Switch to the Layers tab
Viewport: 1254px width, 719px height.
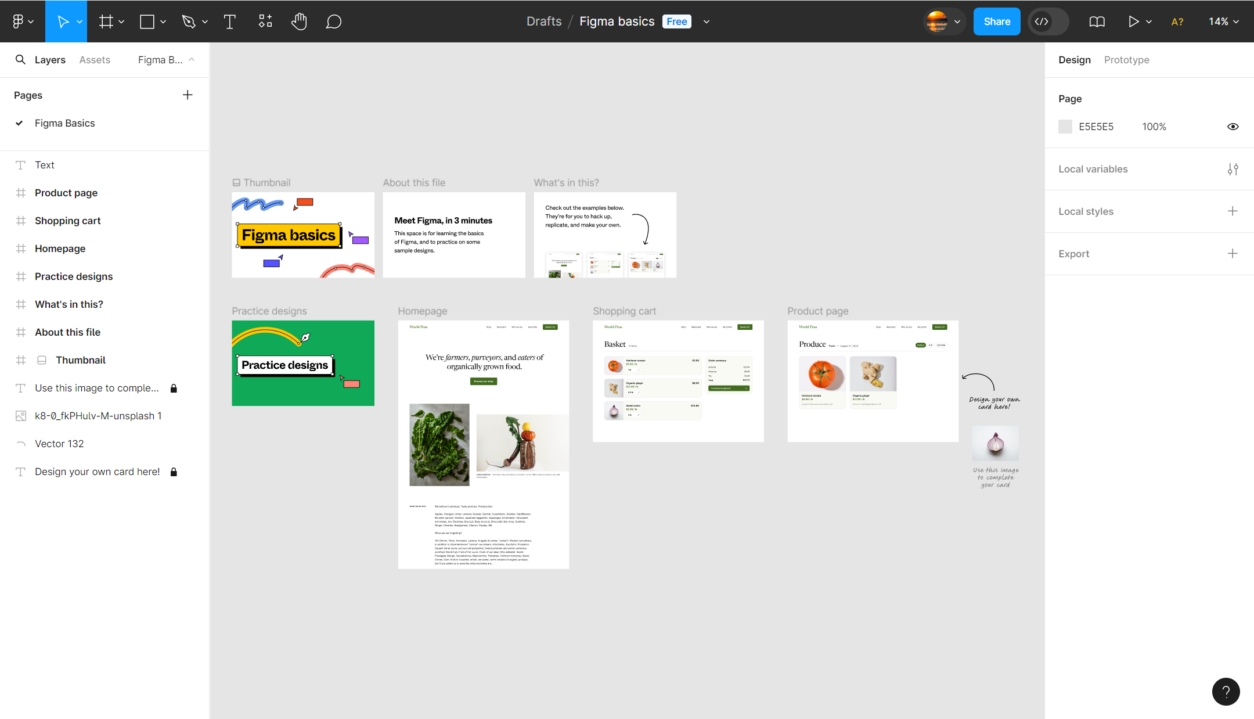point(50,60)
